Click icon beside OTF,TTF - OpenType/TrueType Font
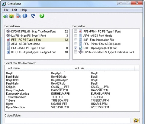145x124 pixels. 8,52
